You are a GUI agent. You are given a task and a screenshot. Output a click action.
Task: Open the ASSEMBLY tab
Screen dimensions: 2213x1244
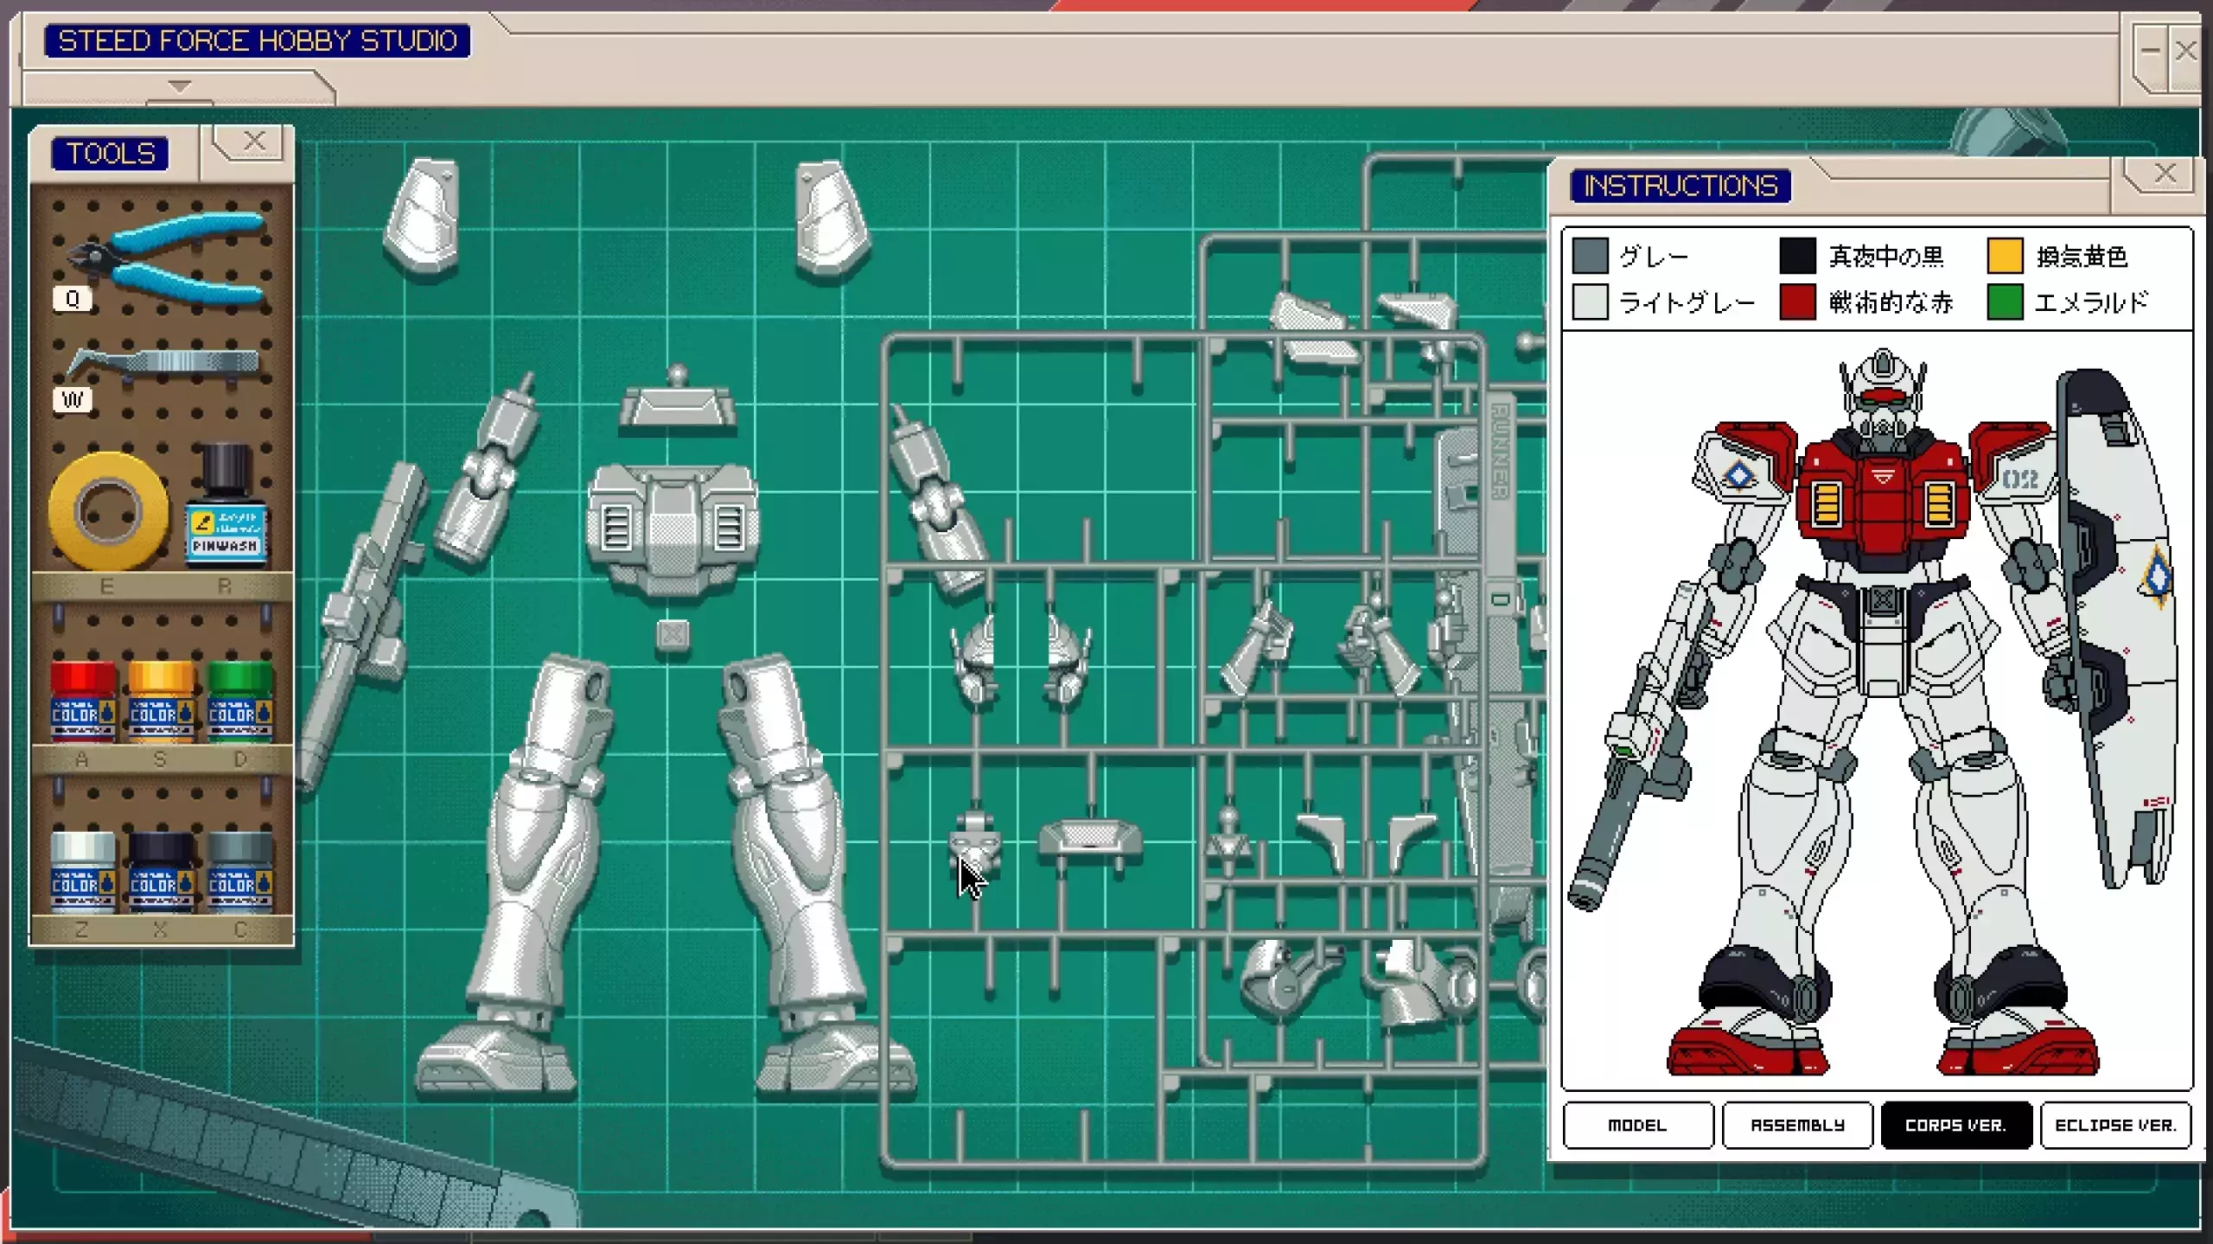[x=1797, y=1125]
